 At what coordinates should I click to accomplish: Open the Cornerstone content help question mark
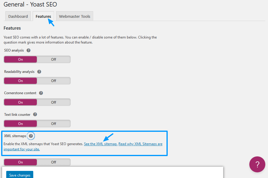[41, 93]
